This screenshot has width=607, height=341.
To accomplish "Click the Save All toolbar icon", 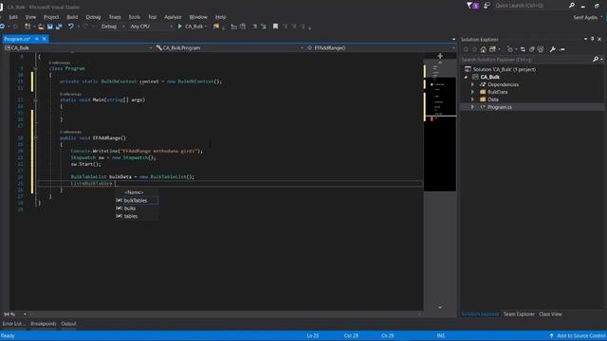I will 59,27.
